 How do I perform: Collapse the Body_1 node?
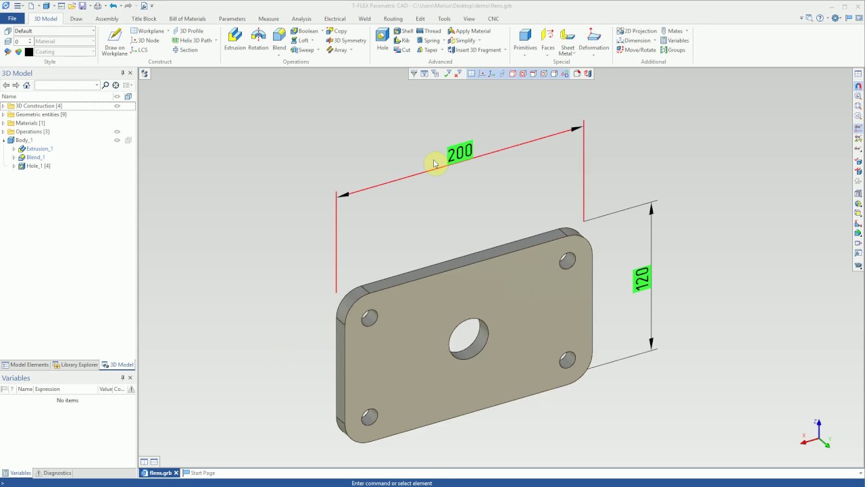pos(3,140)
